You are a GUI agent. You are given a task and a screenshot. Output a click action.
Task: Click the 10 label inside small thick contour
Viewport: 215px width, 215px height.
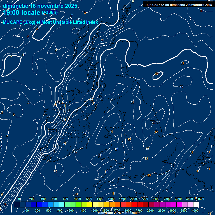157,74
